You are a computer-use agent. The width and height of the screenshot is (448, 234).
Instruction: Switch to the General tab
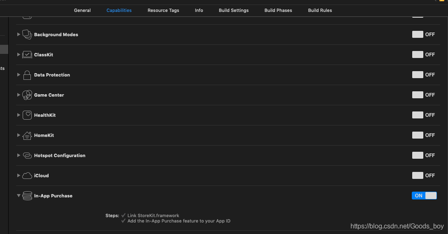[x=82, y=10]
